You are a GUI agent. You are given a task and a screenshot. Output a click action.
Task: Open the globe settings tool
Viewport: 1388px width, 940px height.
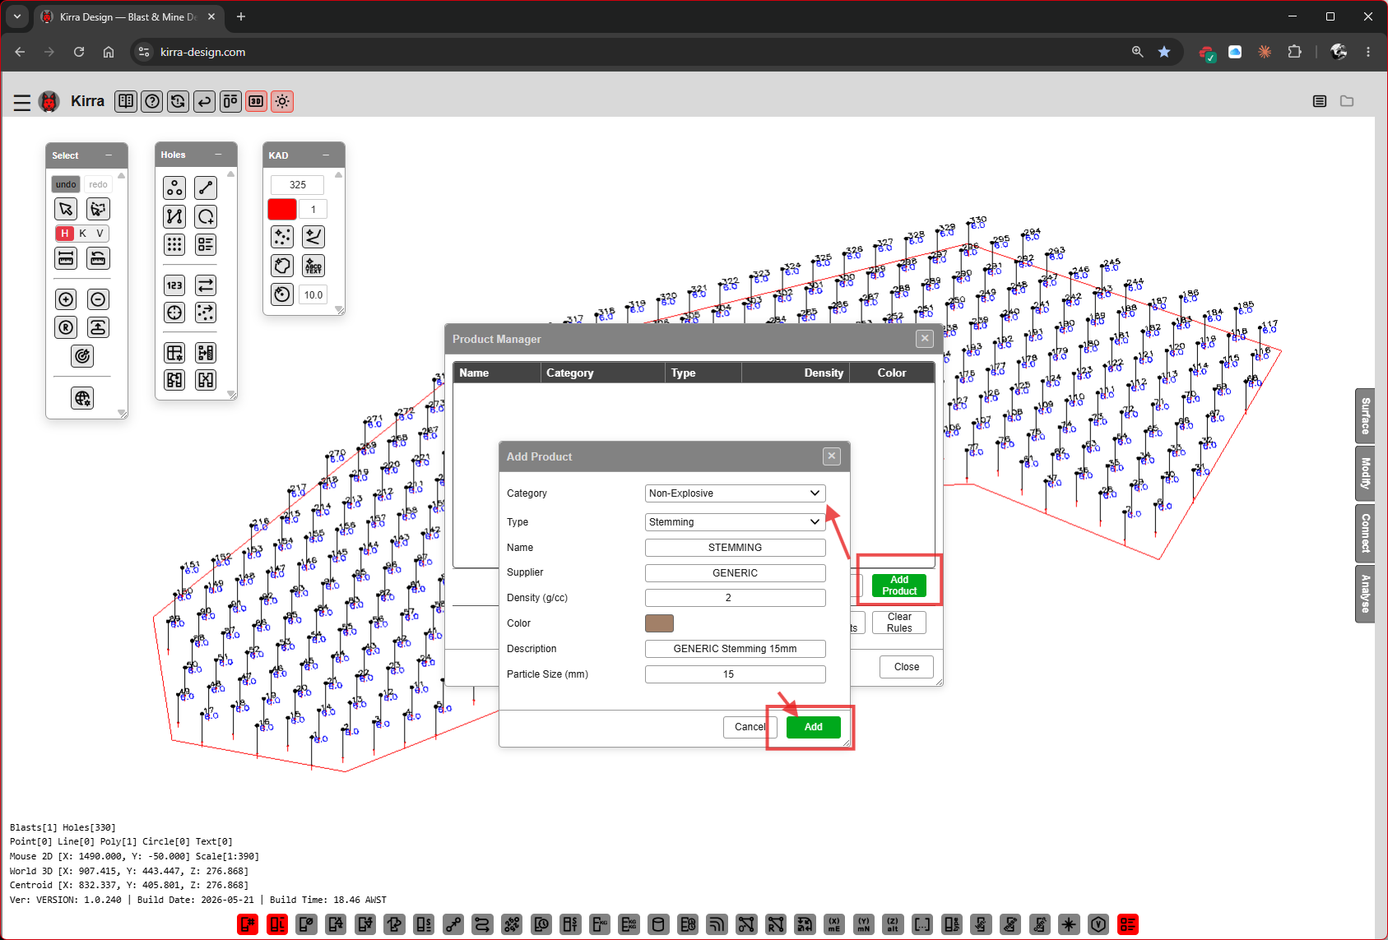click(82, 399)
